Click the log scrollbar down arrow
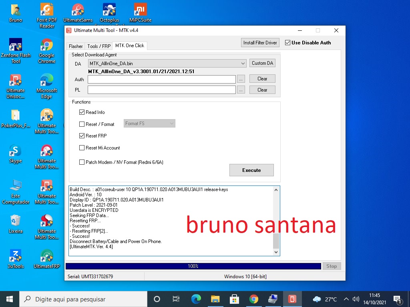This screenshot has height=307, width=410. click(276, 252)
